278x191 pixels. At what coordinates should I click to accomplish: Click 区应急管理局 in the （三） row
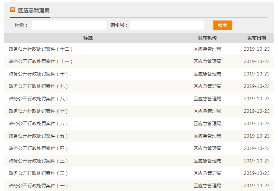207,161
